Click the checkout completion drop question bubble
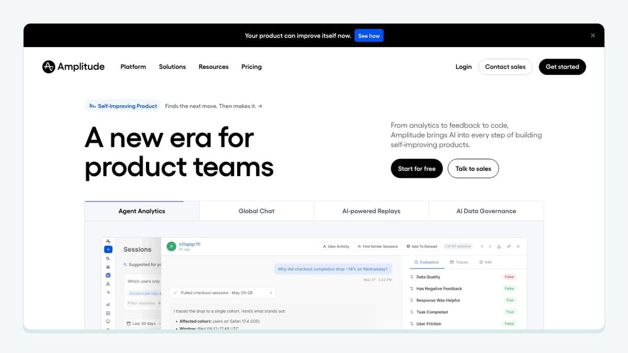 tap(333, 269)
